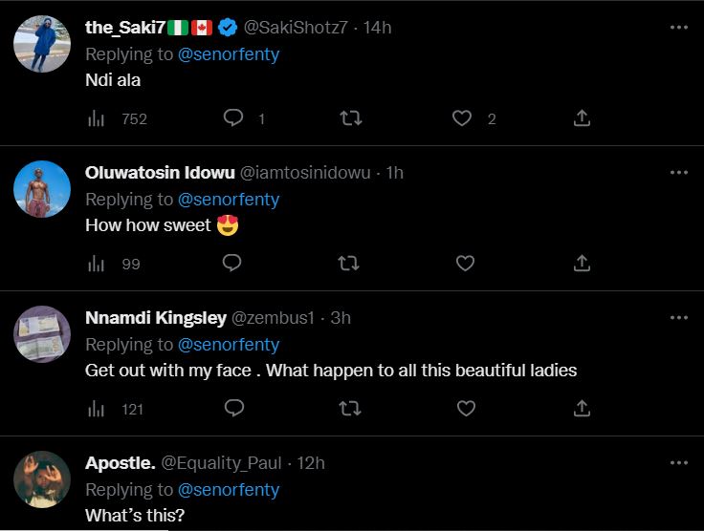Share the_Saki7's tweet
The width and height of the screenshot is (704, 531).
coord(582,117)
